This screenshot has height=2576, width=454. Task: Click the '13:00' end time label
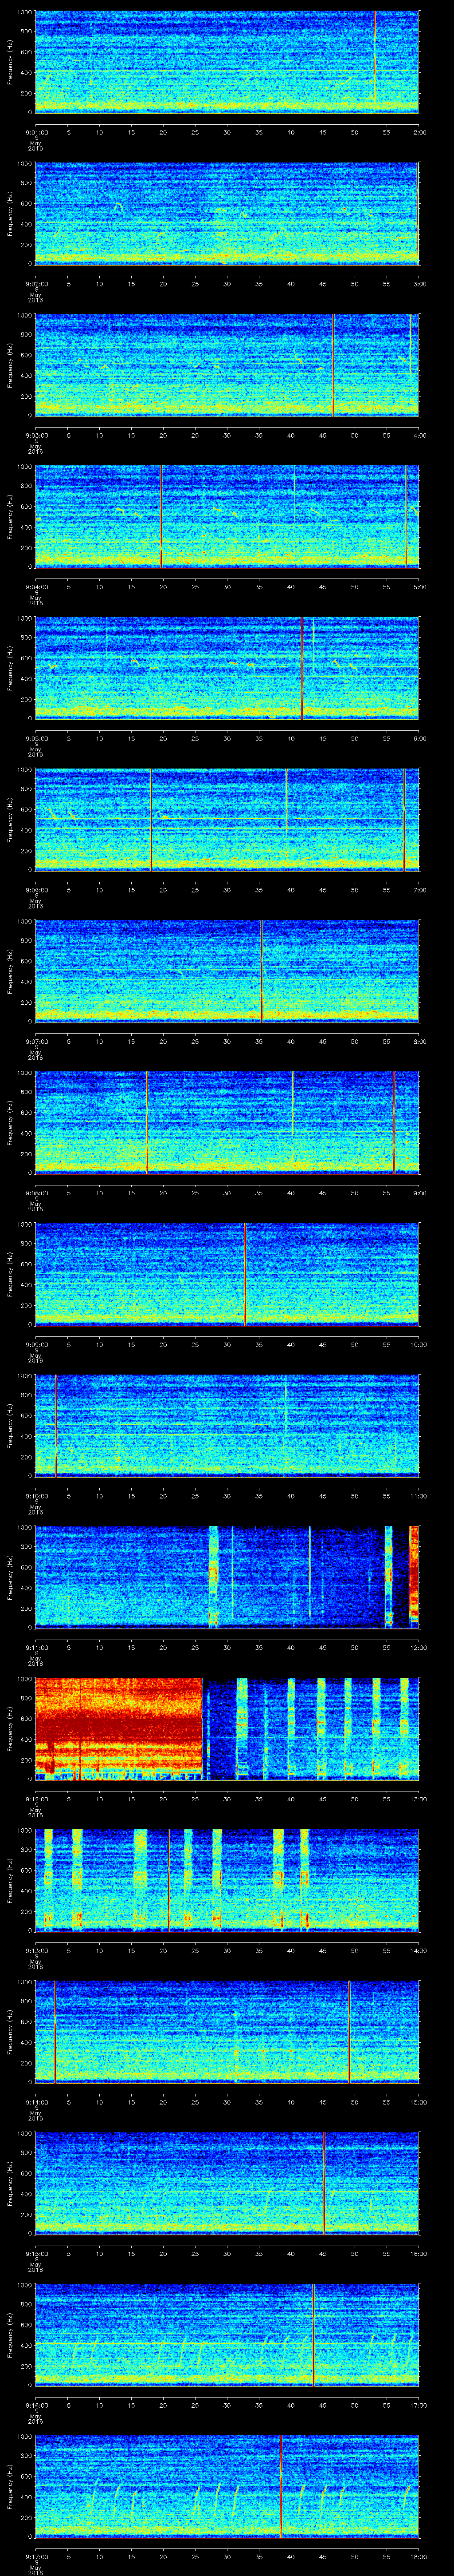coord(419,1798)
